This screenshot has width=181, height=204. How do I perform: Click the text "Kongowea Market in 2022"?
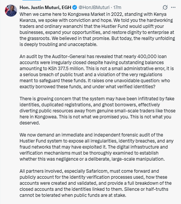click(95, 14)
